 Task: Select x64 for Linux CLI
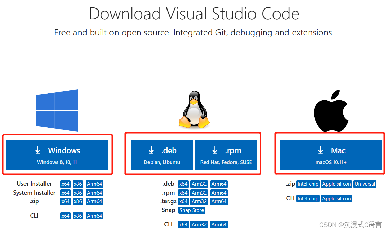tap(183, 225)
